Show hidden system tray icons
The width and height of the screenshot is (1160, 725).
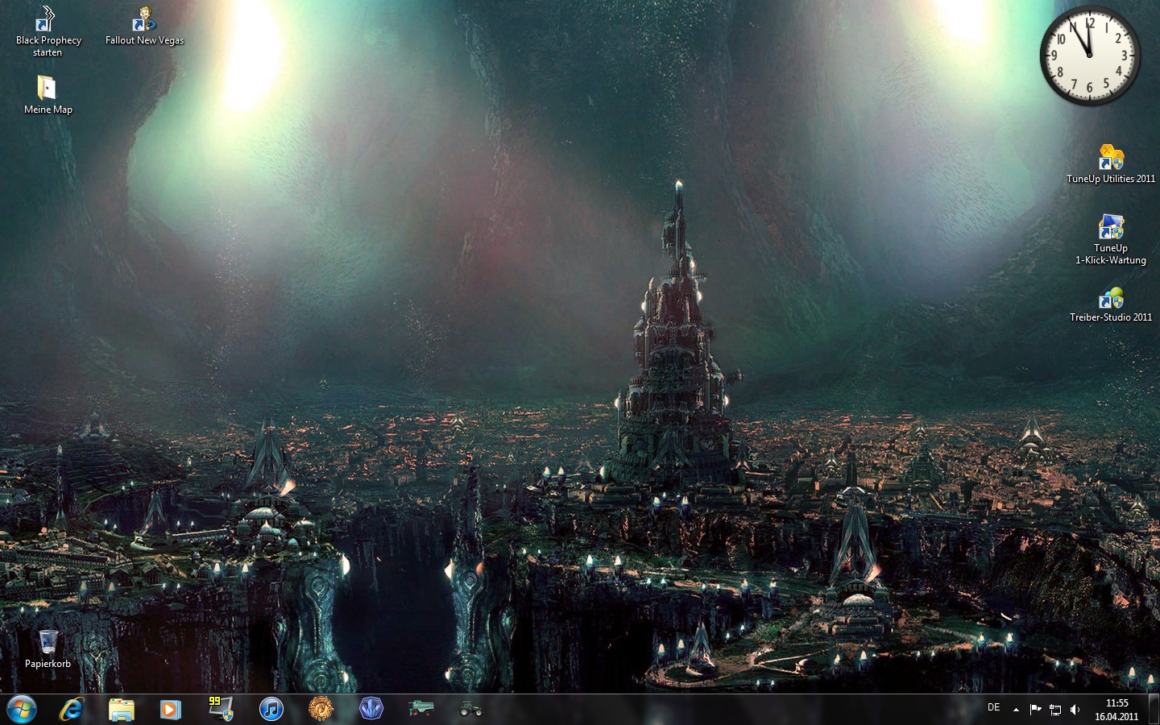pyautogui.click(x=1016, y=710)
